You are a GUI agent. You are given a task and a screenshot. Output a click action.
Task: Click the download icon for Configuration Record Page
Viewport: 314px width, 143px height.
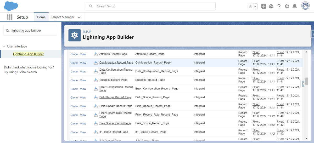point(96,63)
